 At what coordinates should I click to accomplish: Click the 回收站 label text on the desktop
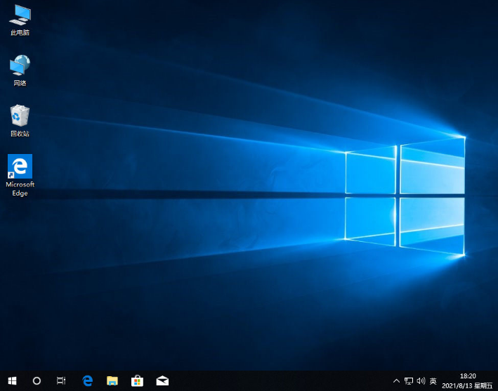pyautogui.click(x=20, y=134)
